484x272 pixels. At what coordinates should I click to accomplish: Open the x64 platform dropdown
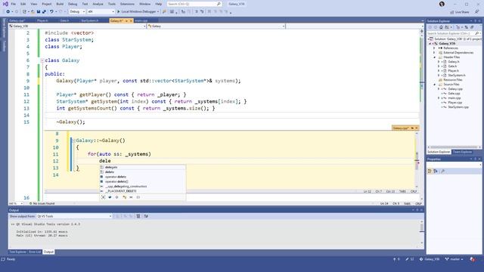pos(101,12)
